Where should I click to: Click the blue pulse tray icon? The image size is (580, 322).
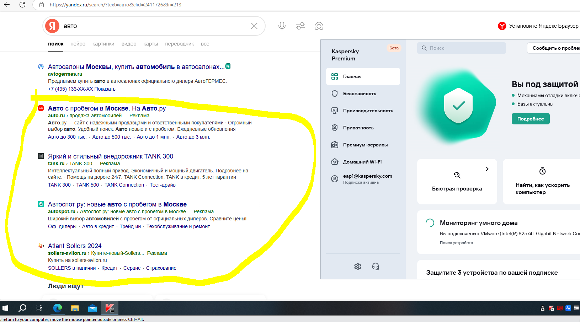pos(568,308)
